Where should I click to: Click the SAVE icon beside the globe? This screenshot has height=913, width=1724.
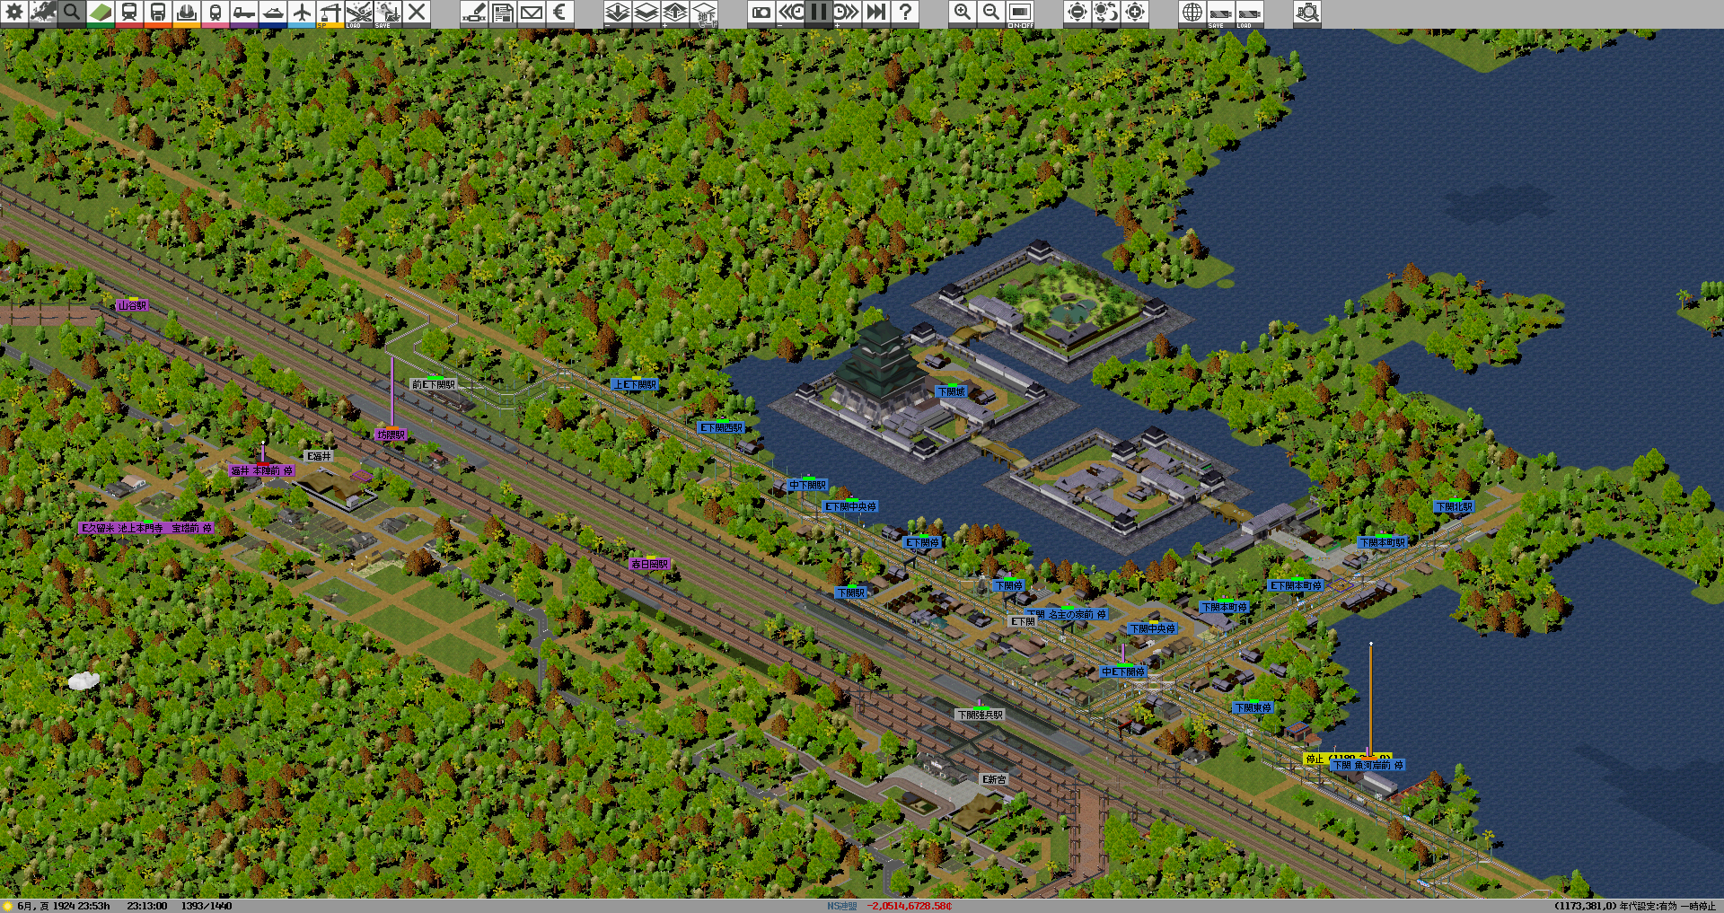(x=1221, y=13)
